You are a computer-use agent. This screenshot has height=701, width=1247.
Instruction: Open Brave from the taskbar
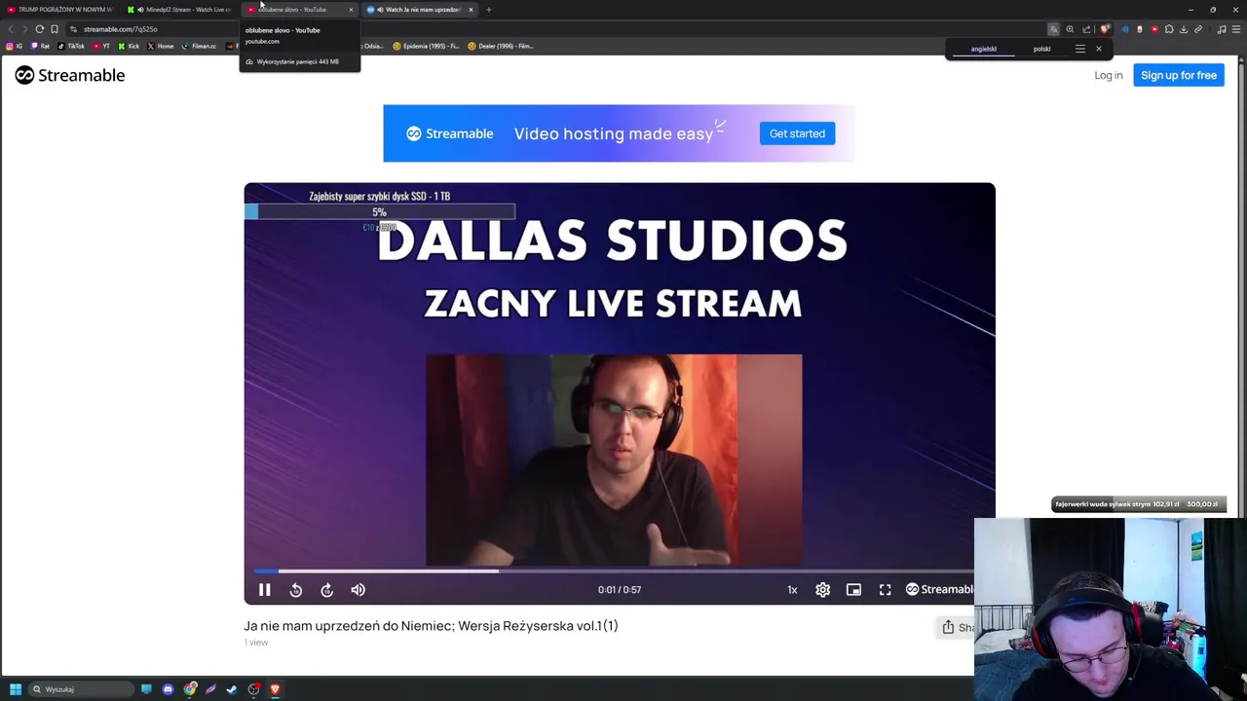click(275, 689)
